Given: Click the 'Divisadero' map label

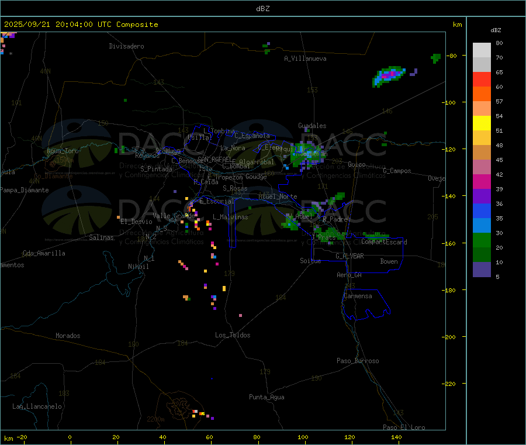Looking at the screenshot, I should pyautogui.click(x=126, y=46).
